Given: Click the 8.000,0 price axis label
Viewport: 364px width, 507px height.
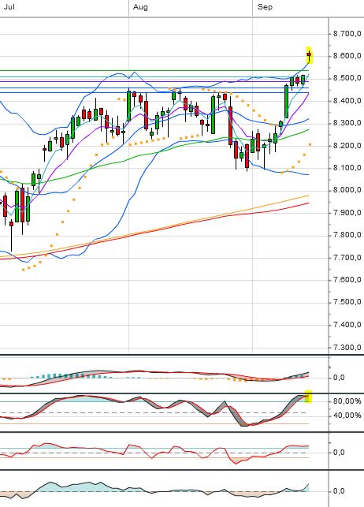Looking at the screenshot, I should coord(347,190).
